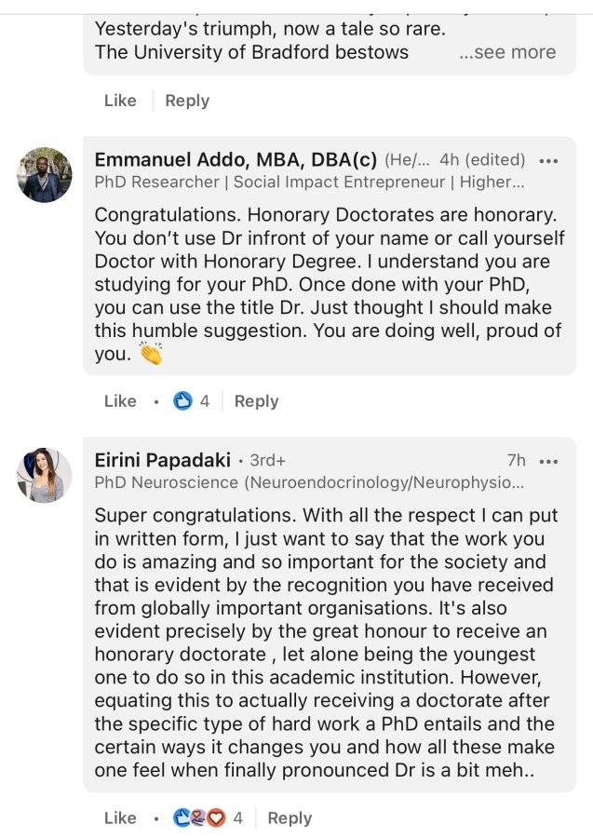The image size is (593, 838).
Task: Click Emmanuel Addo's PhD Researcher headline
Action: pyautogui.click(x=309, y=182)
